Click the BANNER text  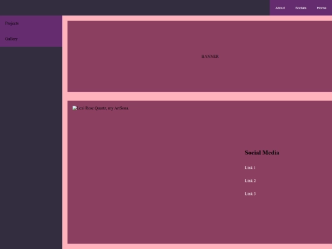[x=210, y=57]
